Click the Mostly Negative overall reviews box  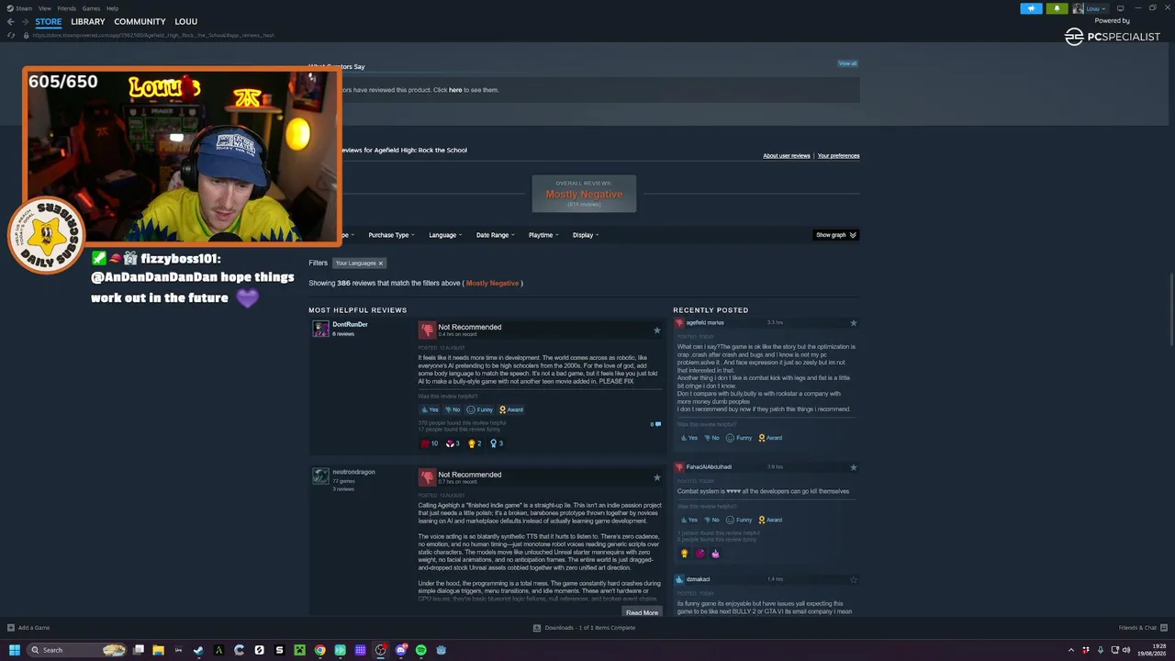pyautogui.click(x=584, y=194)
